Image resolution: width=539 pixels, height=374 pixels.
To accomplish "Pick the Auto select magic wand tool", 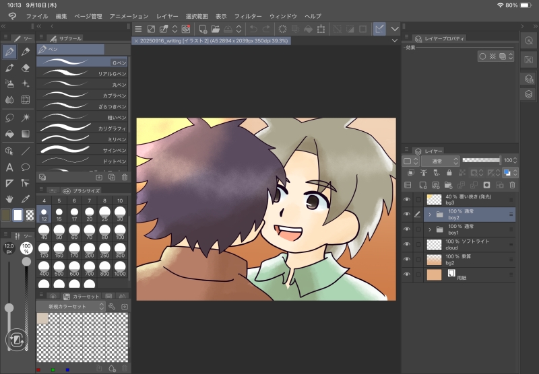I will point(26,117).
